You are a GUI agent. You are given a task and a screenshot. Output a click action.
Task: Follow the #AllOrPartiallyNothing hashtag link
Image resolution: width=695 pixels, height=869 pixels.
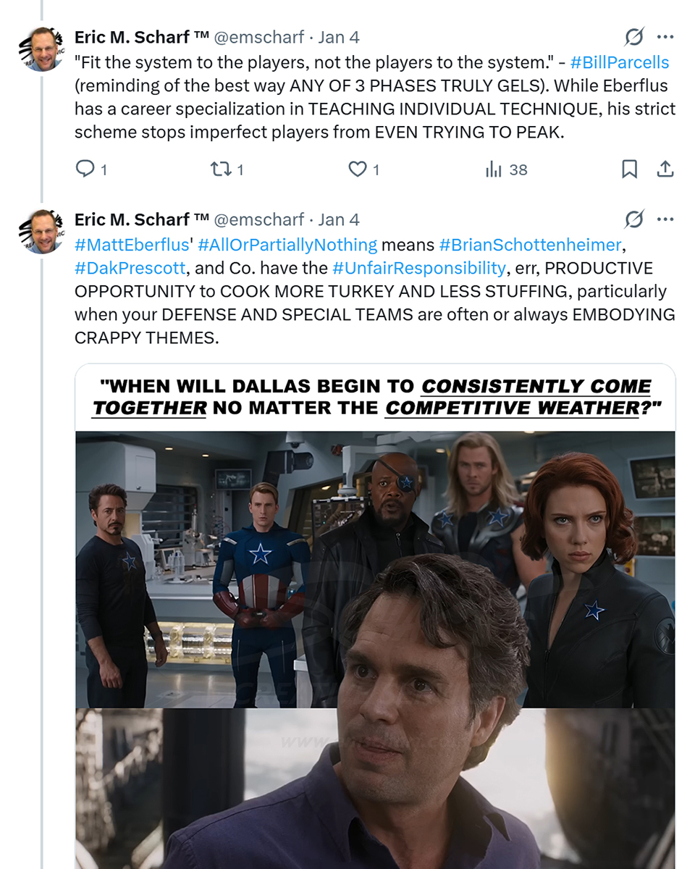click(x=287, y=245)
